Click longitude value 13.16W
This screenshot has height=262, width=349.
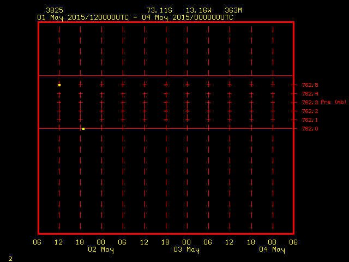pyautogui.click(x=198, y=10)
